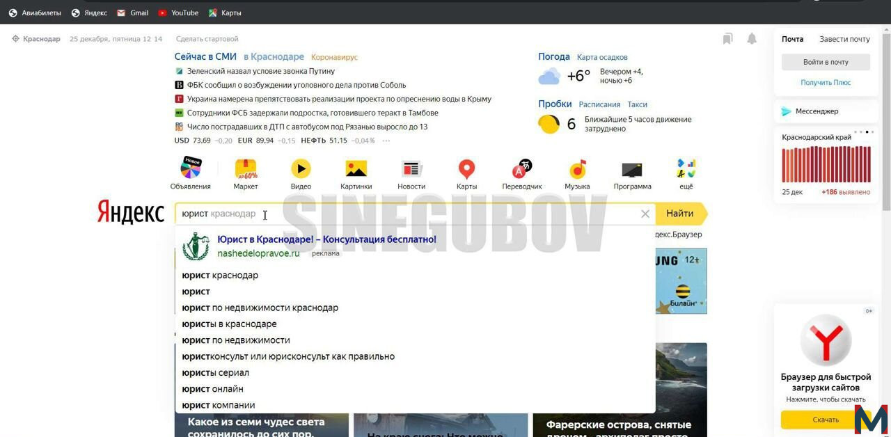This screenshot has width=891, height=437.
Task: Open the Карта осадков link
Action: tap(602, 57)
